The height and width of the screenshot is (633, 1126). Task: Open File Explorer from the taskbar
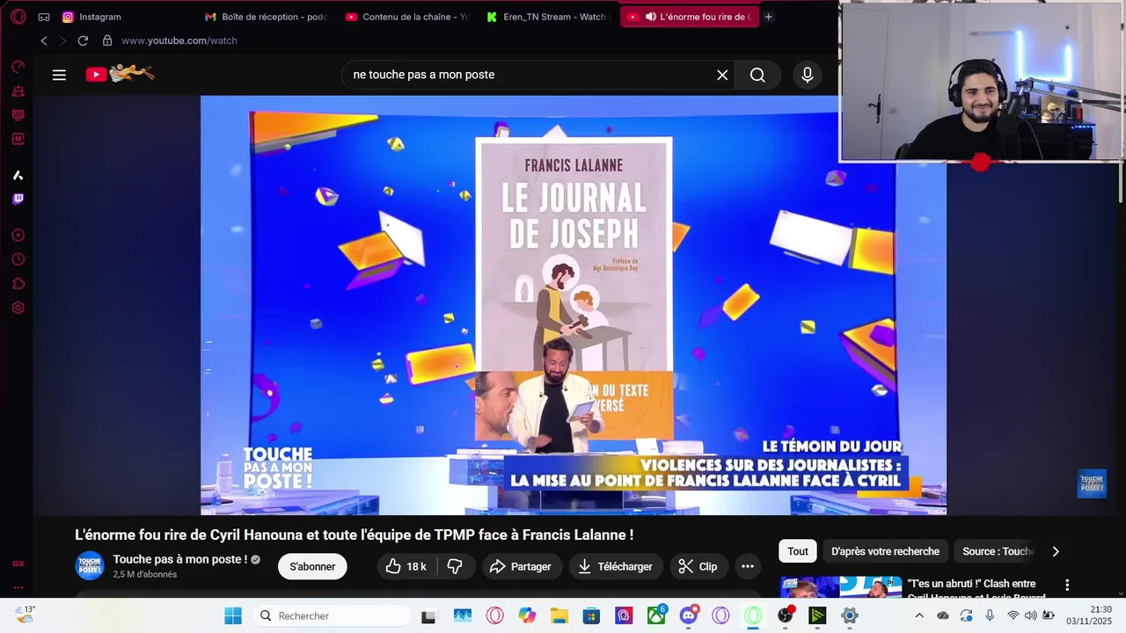coord(559,615)
